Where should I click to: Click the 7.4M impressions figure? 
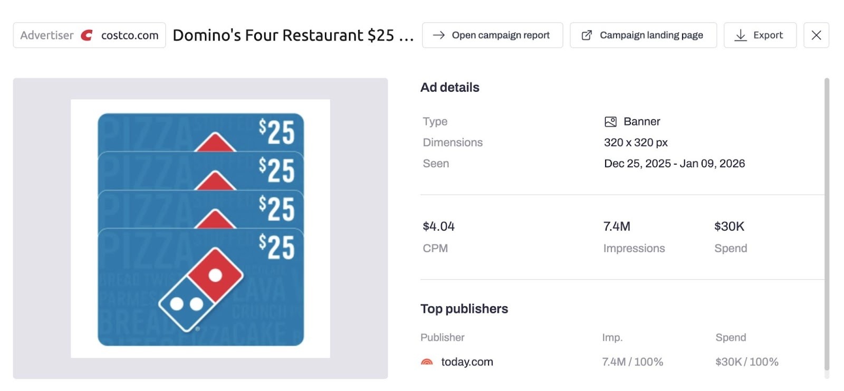617,226
